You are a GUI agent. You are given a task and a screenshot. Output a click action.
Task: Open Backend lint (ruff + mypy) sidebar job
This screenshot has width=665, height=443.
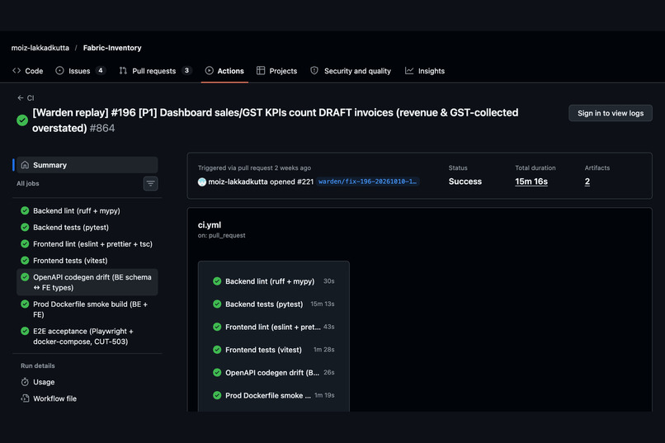click(87, 210)
